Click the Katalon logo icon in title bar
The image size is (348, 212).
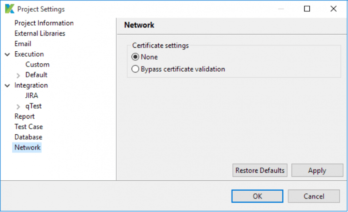coord(9,9)
